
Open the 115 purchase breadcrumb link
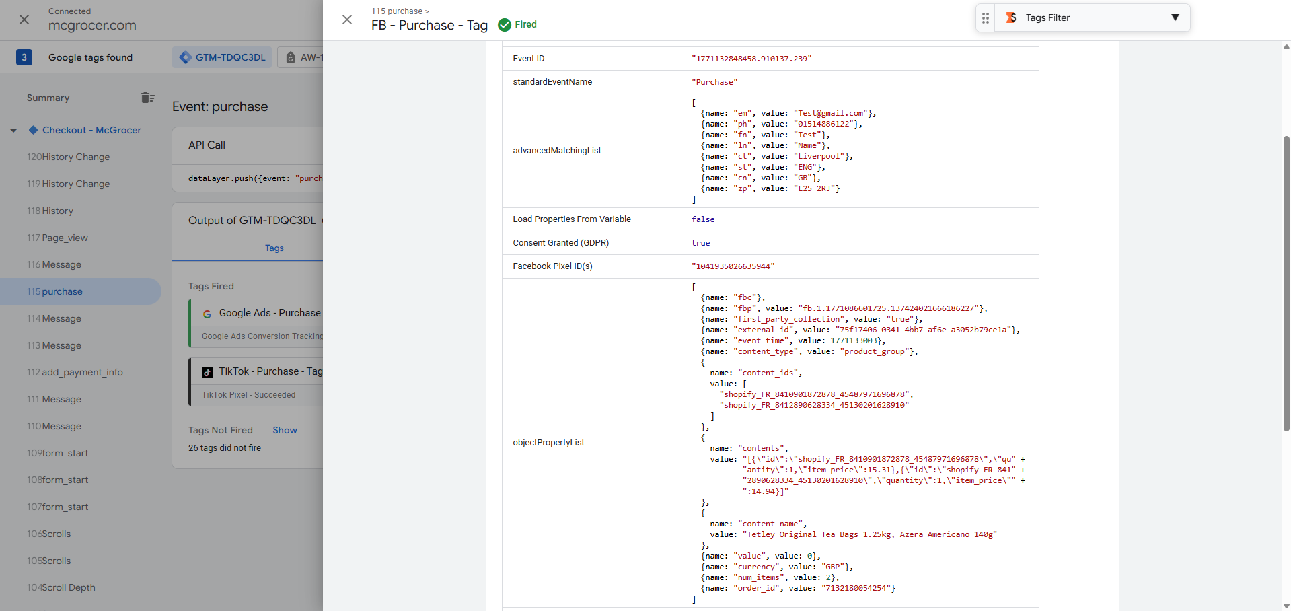(396, 11)
